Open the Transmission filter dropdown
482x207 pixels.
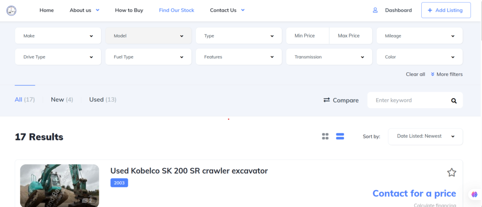[329, 57]
